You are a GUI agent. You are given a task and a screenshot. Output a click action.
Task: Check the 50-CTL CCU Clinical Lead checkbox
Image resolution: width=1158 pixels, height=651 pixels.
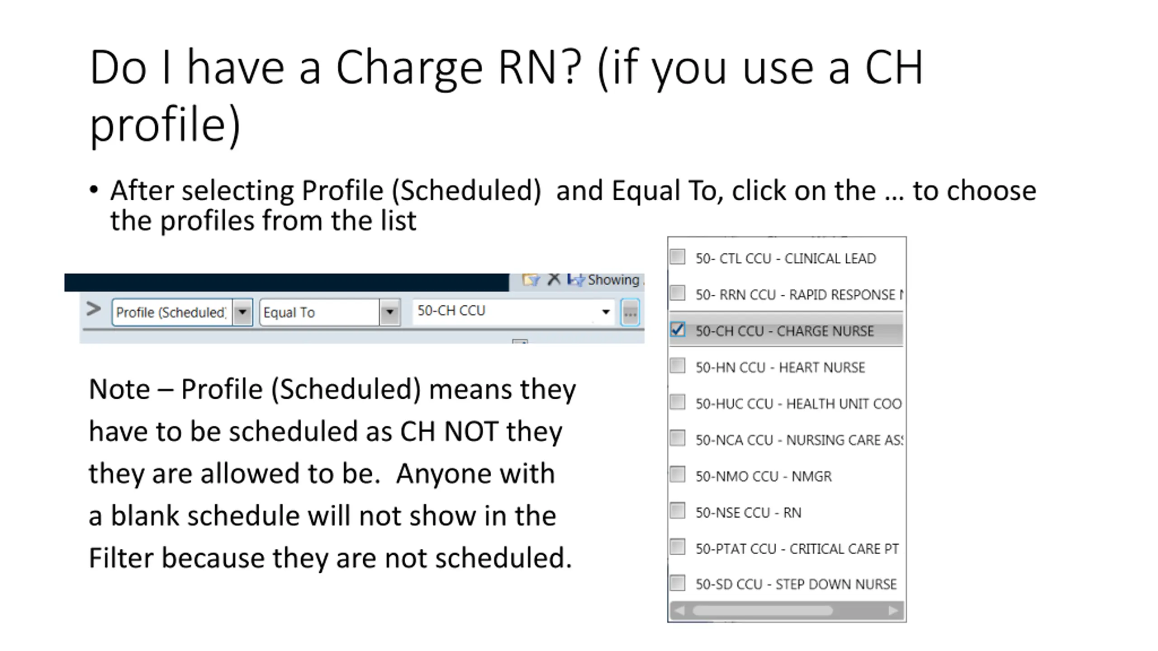tap(678, 257)
